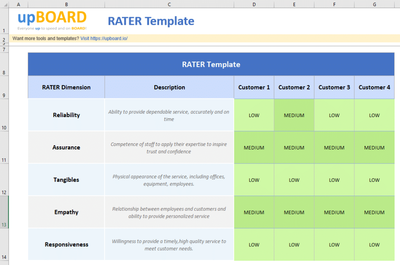Select Assurance rating for Customer 1

click(254, 147)
